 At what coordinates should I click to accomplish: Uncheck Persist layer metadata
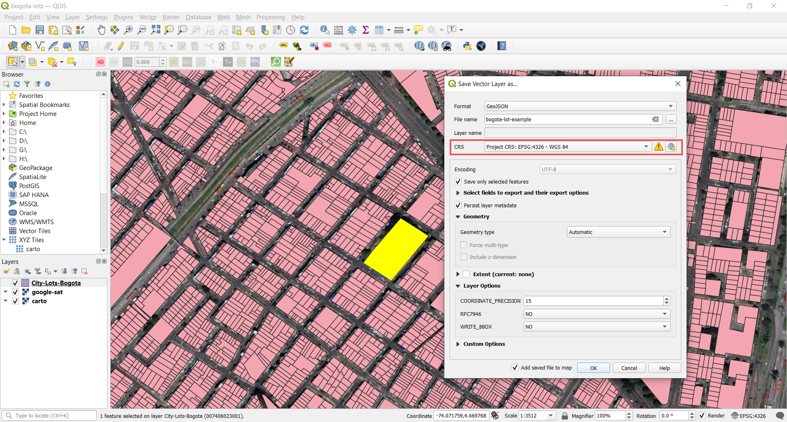tap(458, 205)
